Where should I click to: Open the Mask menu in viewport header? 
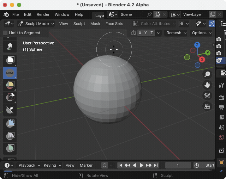click(x=95, y=24)
